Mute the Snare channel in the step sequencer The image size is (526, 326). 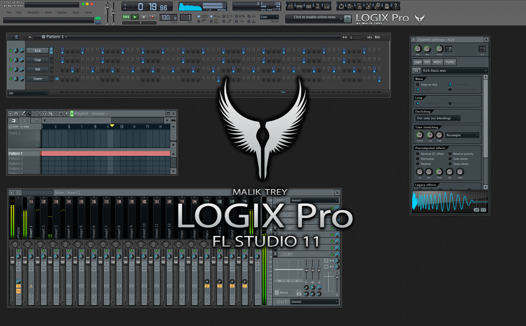(x=57, y=79)
